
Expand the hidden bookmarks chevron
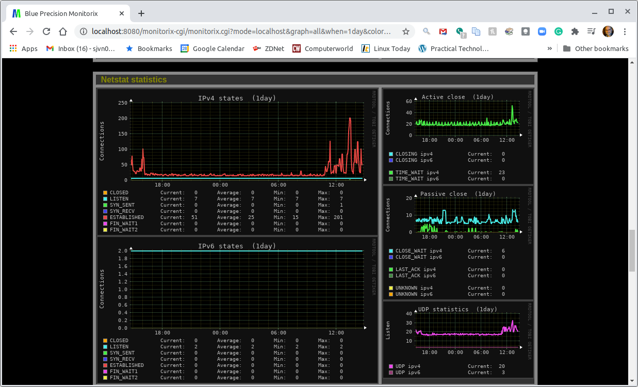549,48
